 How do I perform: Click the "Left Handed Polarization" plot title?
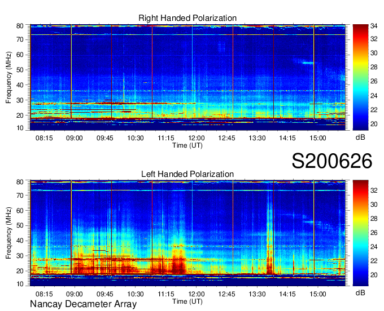[187, 174]
